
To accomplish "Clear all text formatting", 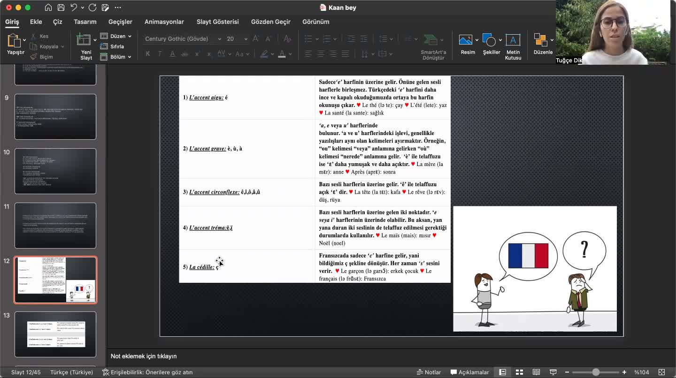I will pos(287,39).
